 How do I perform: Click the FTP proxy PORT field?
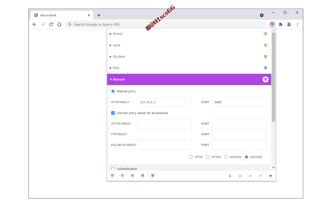tap(239, 134)
